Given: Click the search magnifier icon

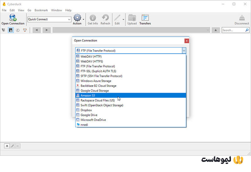Looking at the screenshot, I should click(x=247, y=30).
